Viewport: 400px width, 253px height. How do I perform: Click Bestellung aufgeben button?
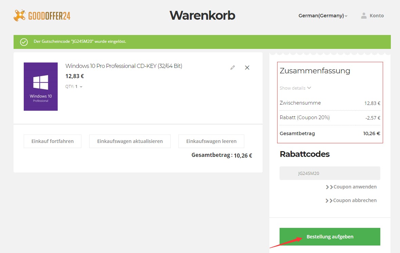330,237
